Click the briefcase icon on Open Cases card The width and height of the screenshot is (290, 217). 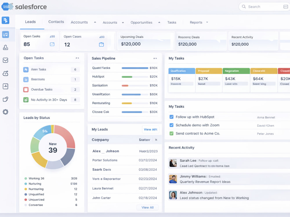(101, 45)
